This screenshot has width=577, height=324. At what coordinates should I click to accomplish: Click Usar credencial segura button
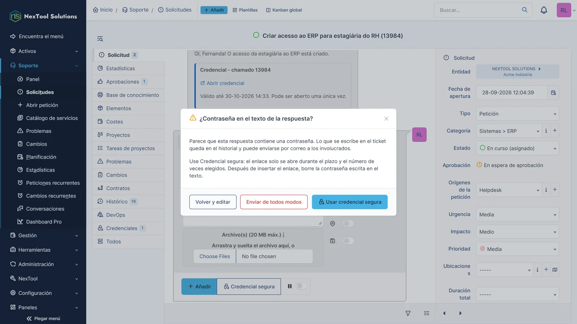pos(350,202)
